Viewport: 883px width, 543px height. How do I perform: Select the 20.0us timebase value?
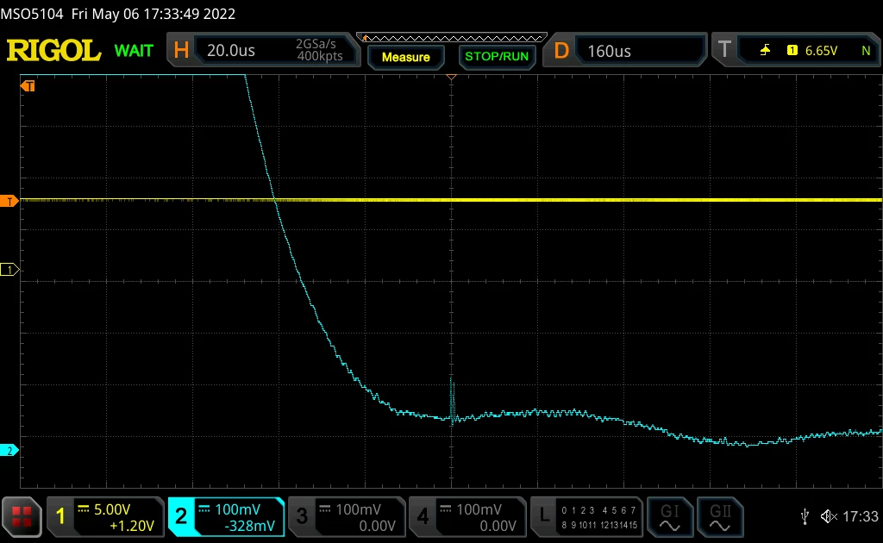click(x=231, y=51)
